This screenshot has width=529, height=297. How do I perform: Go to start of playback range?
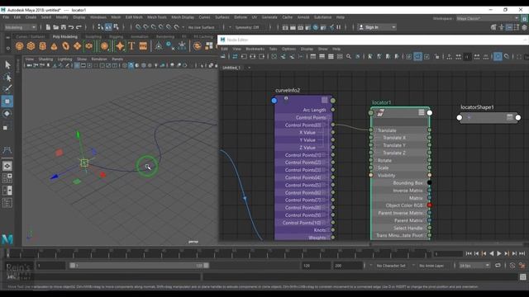(469, 253)
